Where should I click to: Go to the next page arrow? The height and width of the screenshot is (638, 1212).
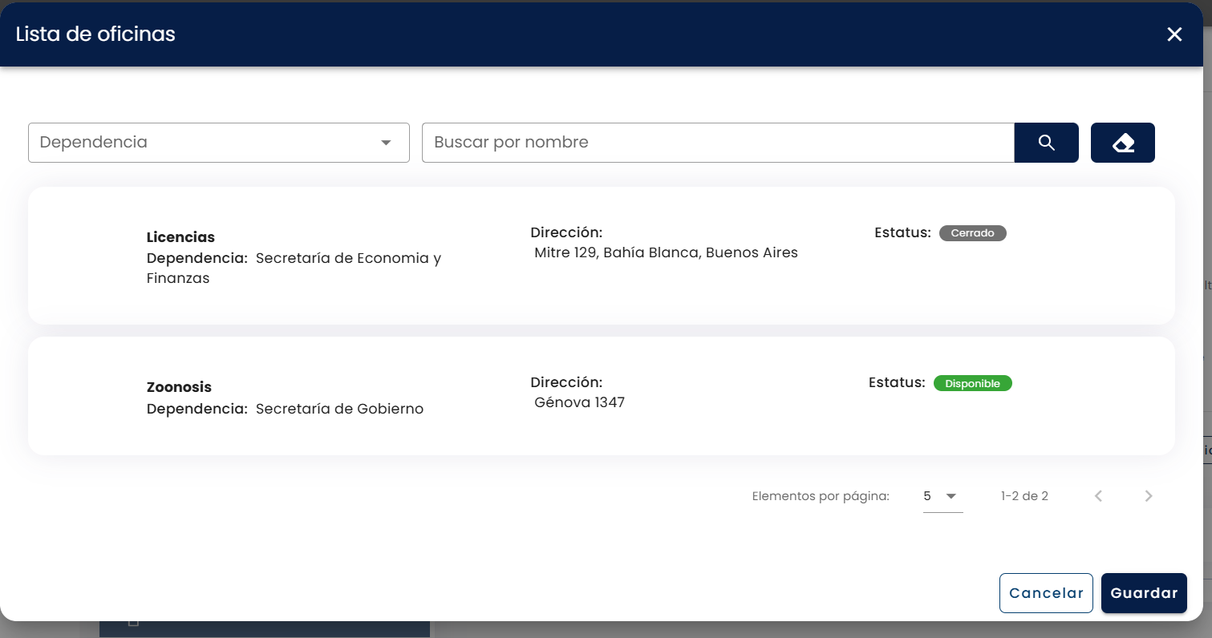click(1149, 496)
